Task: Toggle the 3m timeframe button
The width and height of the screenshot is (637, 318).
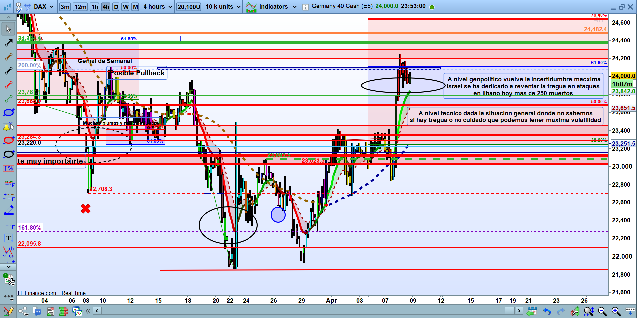Action: pos(65,7)
